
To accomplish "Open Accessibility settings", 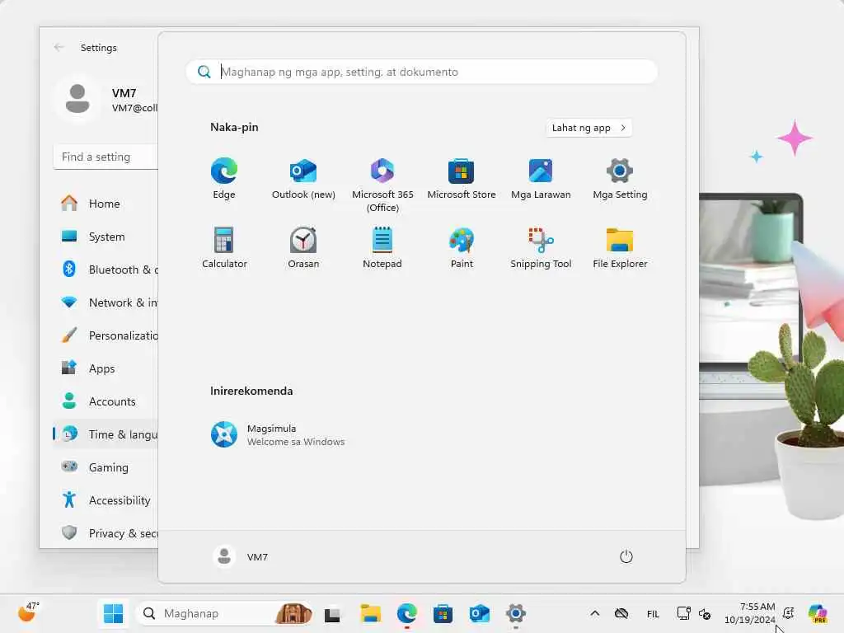I will coord(106,500).
